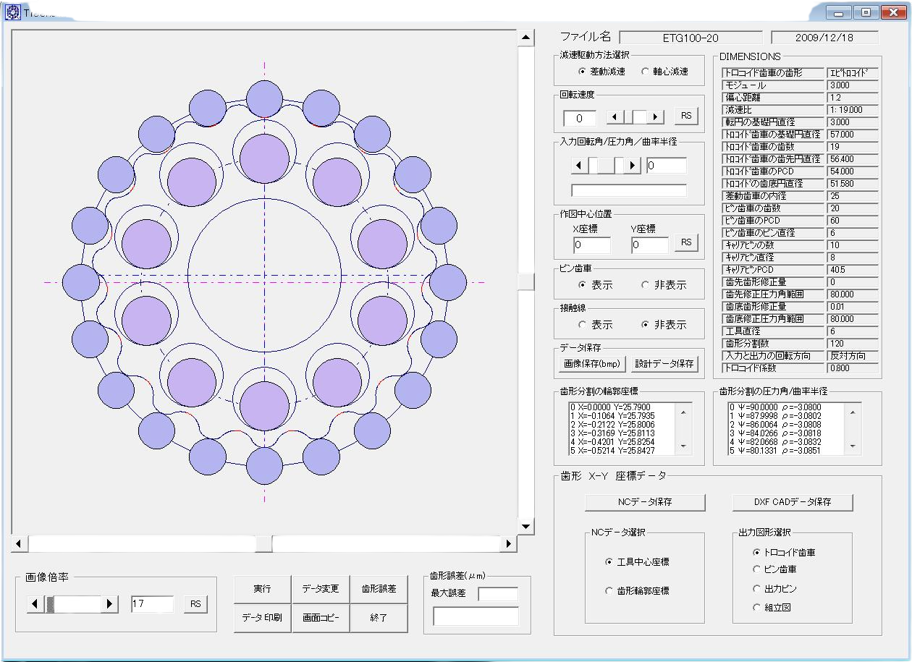
Task: Click the X座標 input field
Action: coord(591,245)
